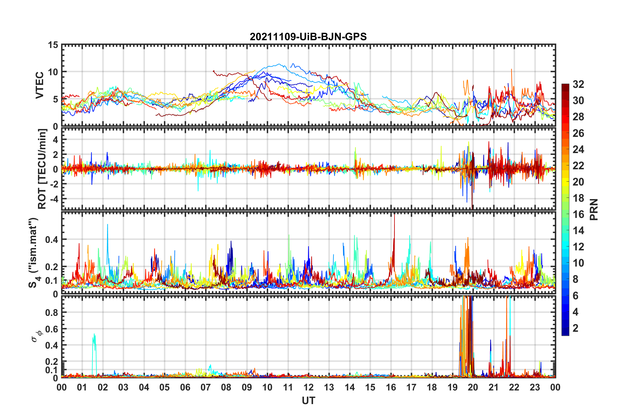The height and width of the screenshot is (419, 617).
Task: Select tick 2 on the ROT axis
Action: [x=55, y=154]
